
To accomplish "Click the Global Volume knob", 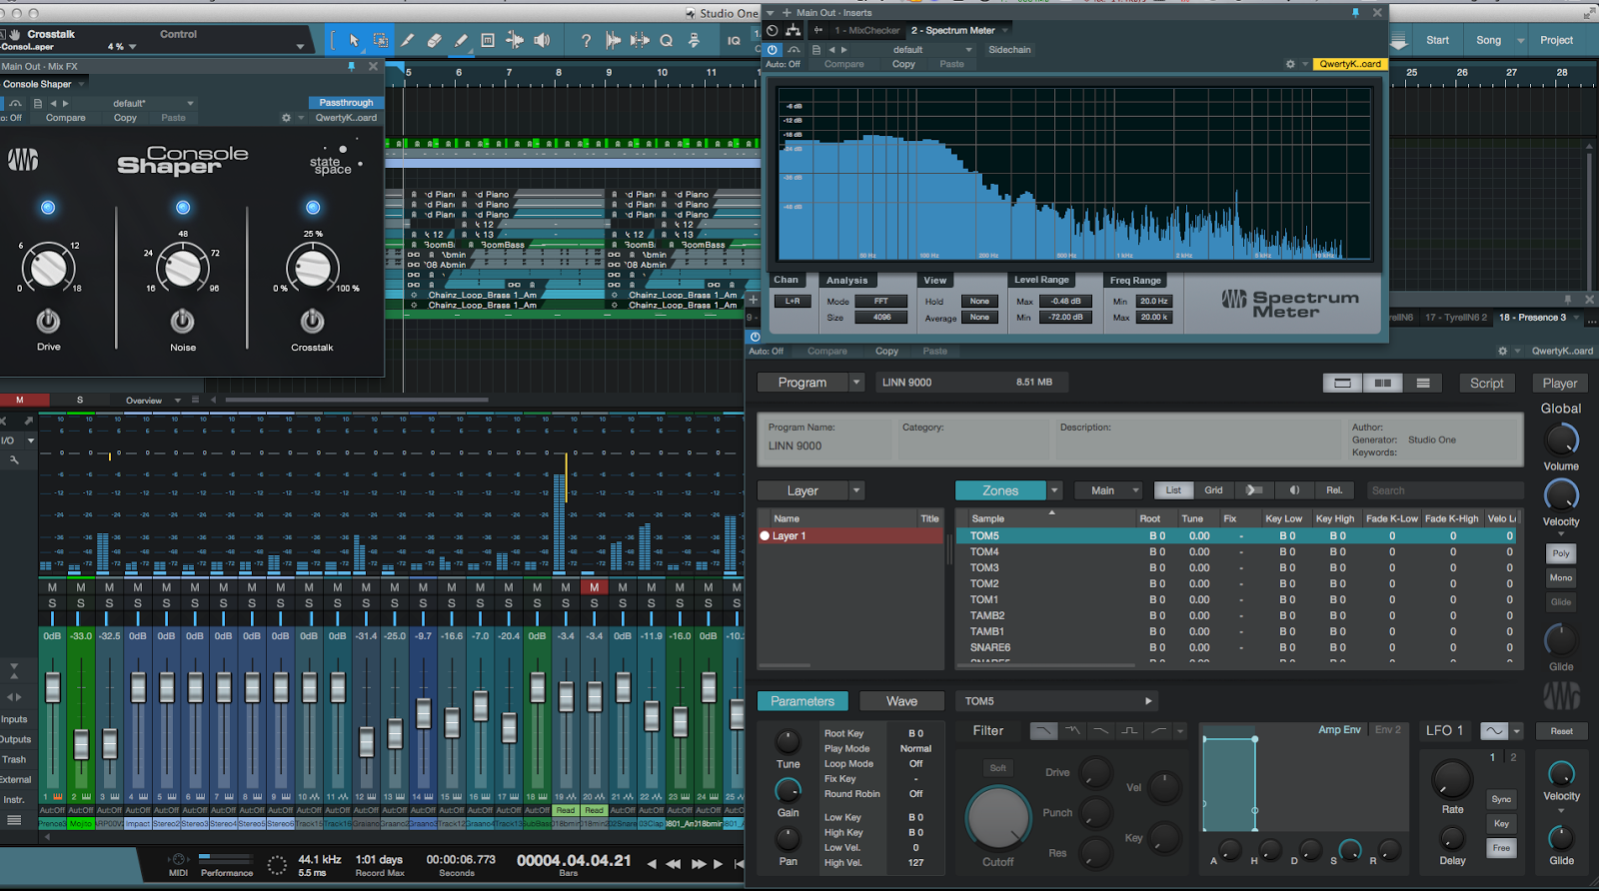I will pyautogui.click(x=1561, y=439).
